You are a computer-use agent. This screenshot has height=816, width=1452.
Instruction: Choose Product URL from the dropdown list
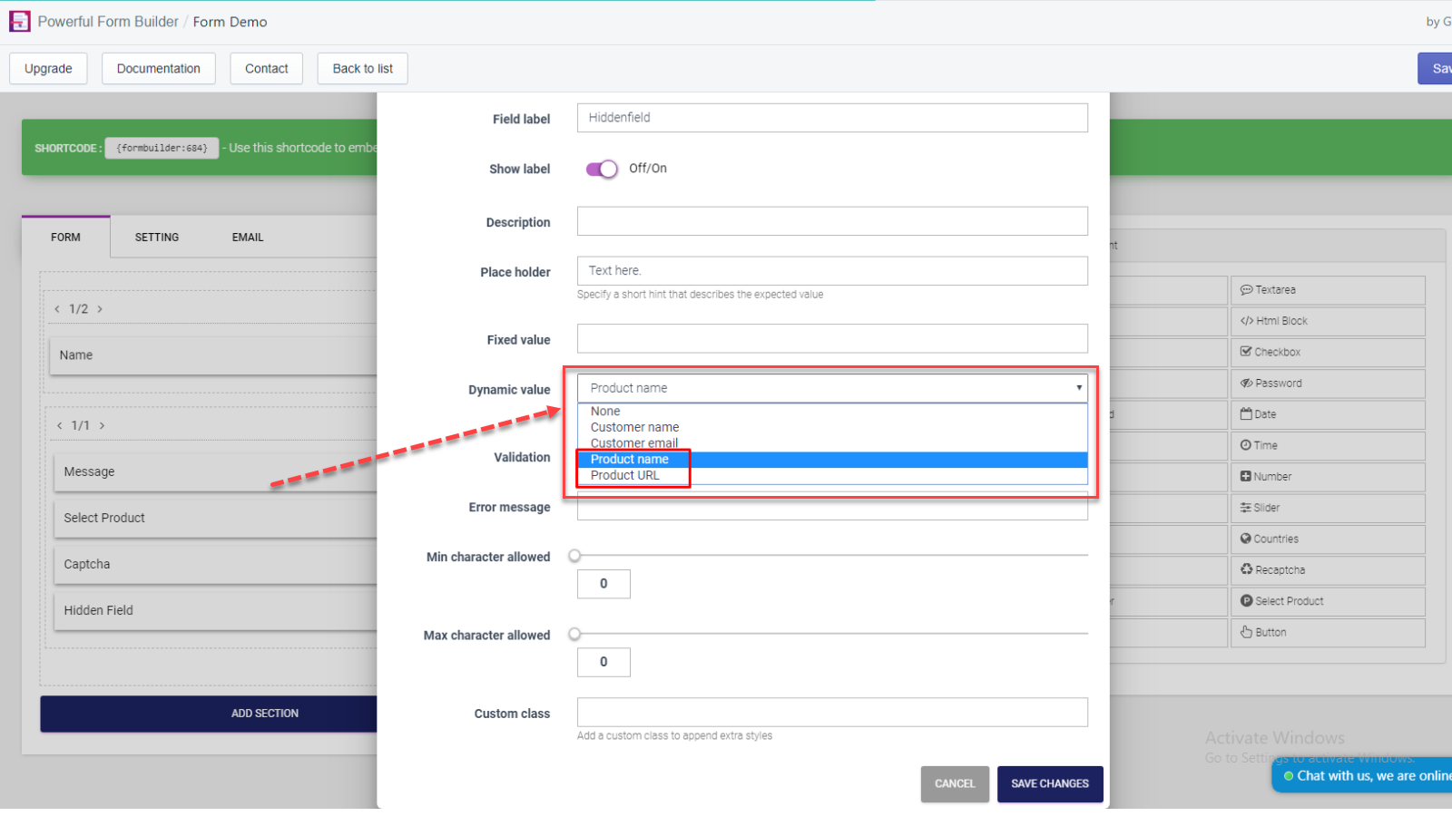pyautogui.click(x=625, y=476)
